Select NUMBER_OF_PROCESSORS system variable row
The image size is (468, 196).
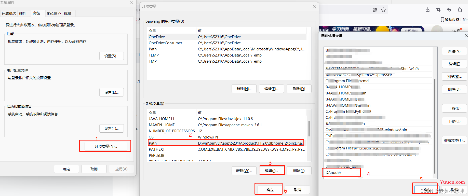227,131
